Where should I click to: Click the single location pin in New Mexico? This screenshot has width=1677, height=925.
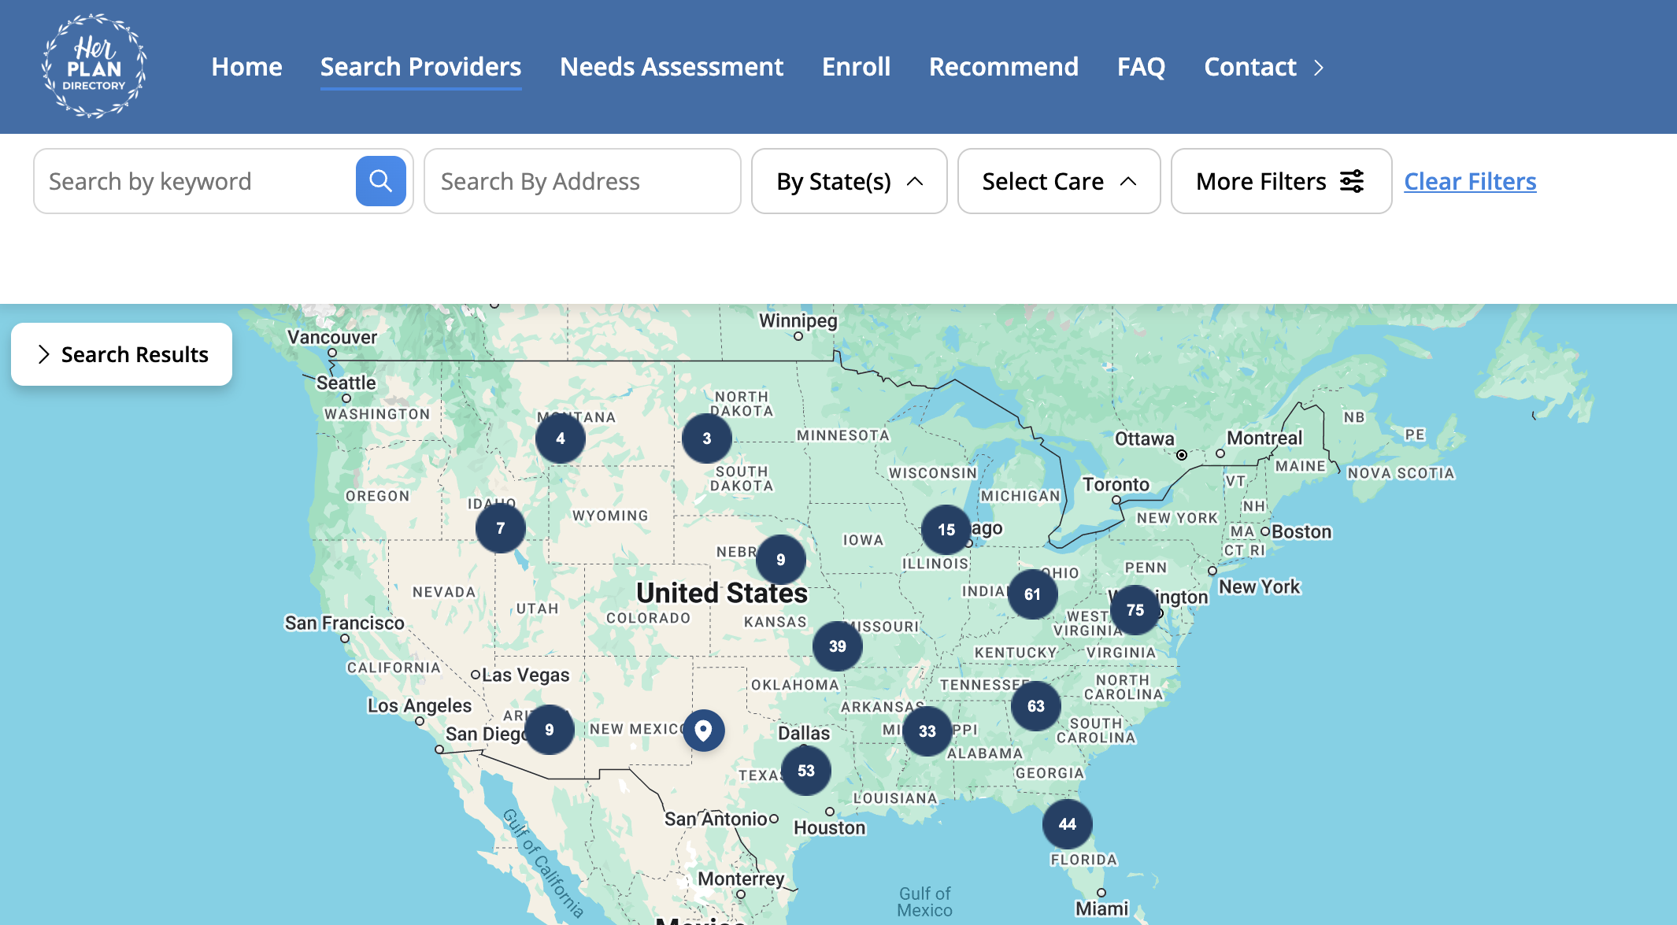[703, 730]
